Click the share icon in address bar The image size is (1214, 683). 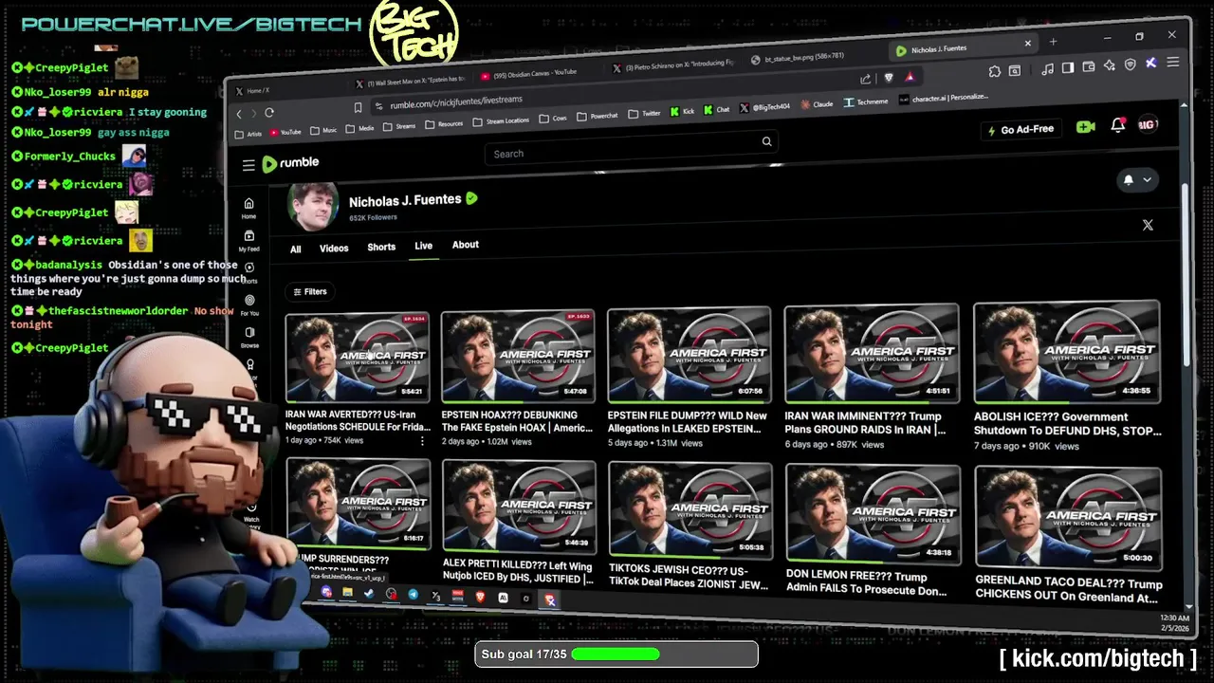point(865,79)
